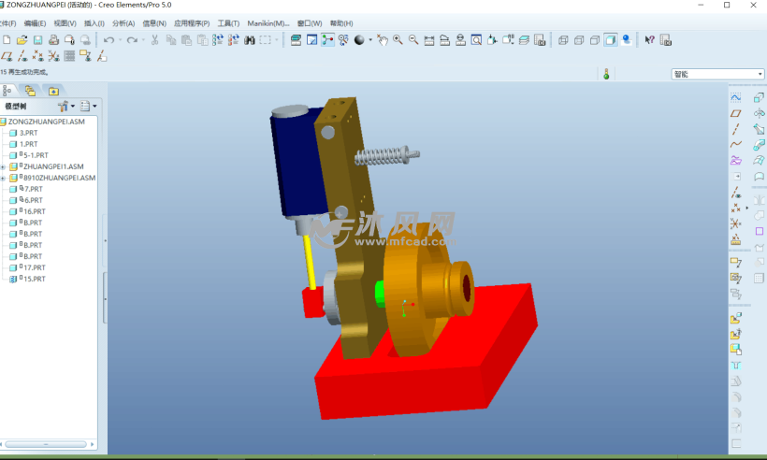The height and width of the screenshot is (460, 767).
Task: Click the traffic light regeneration status icon
Action: tap(606, 74)
